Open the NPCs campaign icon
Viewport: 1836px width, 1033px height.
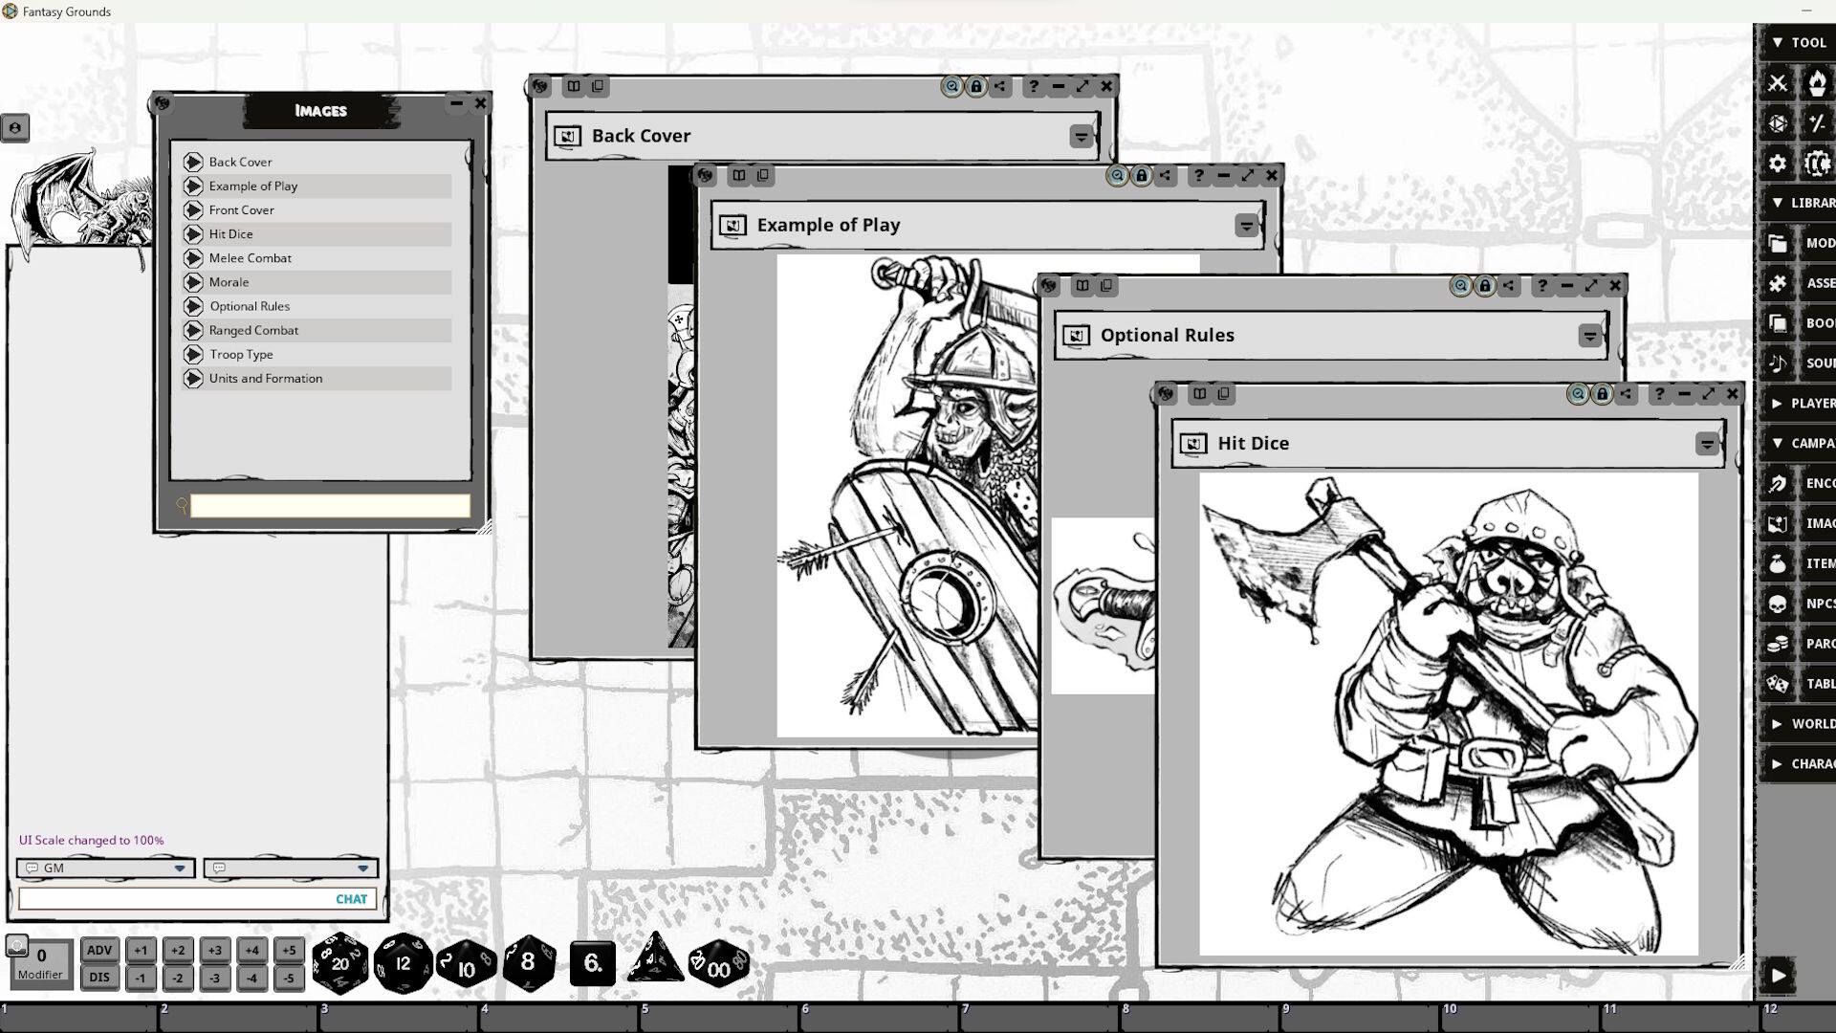(1779, 603)
